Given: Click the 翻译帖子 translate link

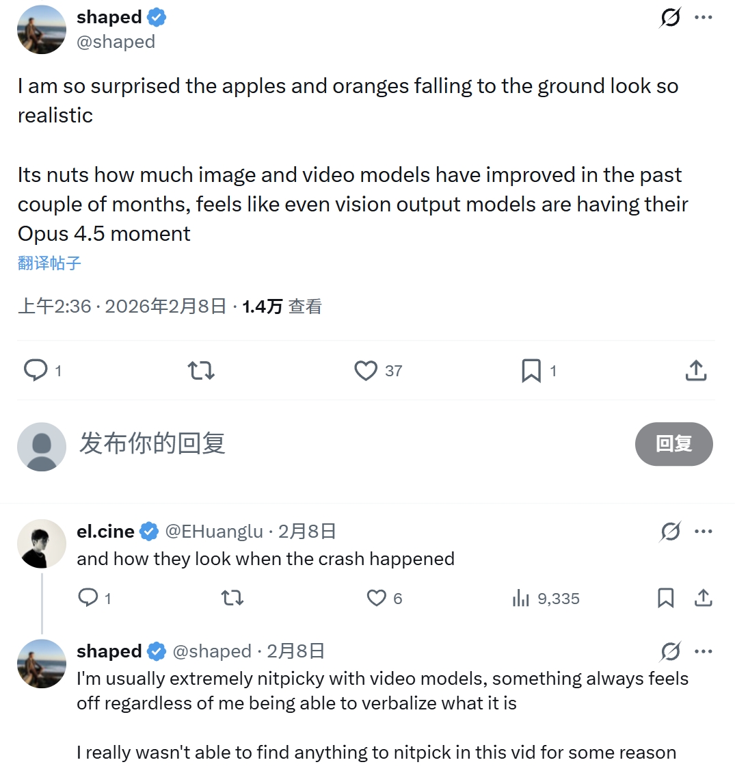Looking at the screenshot, I should 49,263.
